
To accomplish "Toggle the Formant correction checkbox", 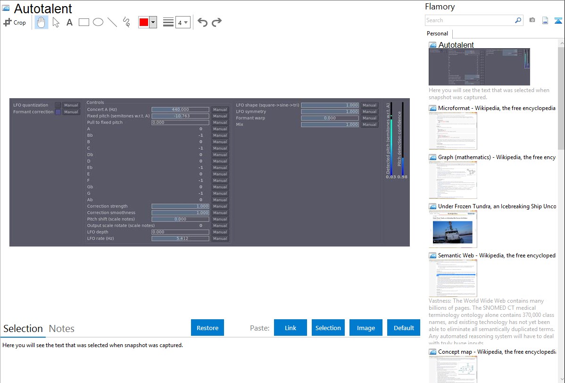I will (58, 112).
